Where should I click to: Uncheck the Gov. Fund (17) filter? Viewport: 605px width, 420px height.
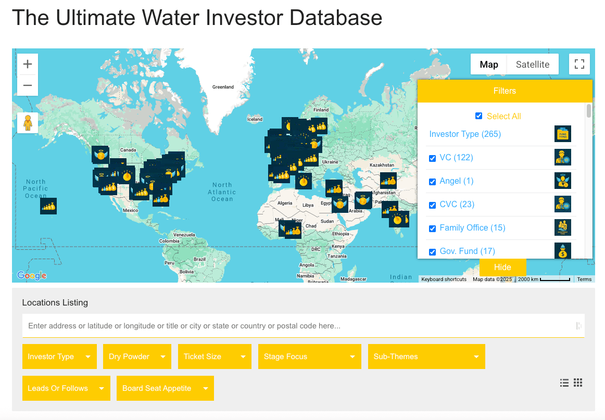[x=433, y=252]
